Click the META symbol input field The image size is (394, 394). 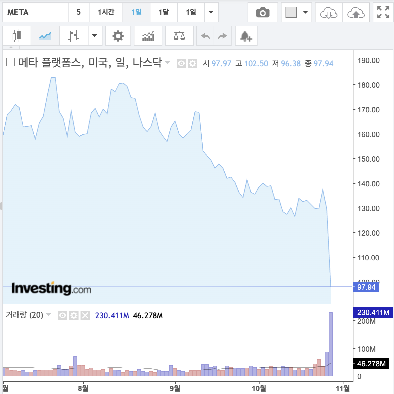[x=35, y=12]
